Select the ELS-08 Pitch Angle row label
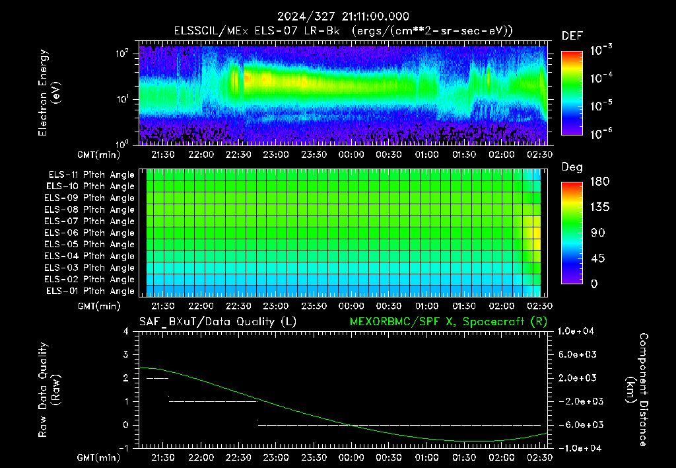This screenshot has width=676, height=468. 89,210
